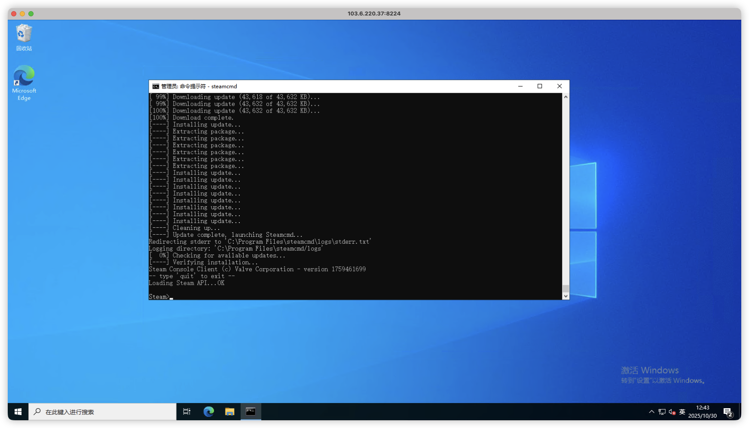Open the Windows Start menu
The image size is (749, 428).
18,412
